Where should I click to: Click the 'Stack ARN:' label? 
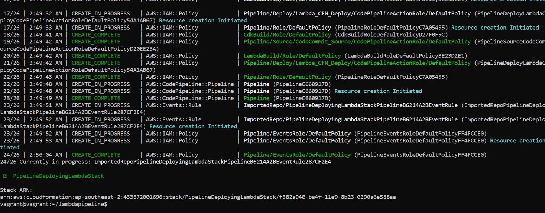16,190
